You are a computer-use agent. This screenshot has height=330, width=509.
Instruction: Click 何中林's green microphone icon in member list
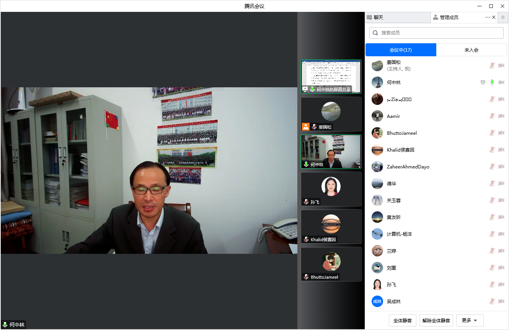492,82
